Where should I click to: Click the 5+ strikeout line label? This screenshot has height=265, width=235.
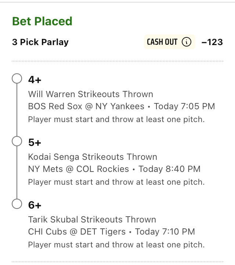35,143
